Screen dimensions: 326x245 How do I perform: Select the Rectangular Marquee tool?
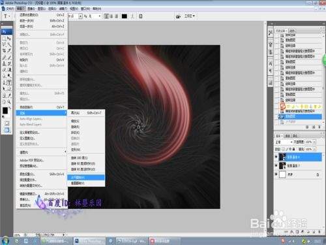(4, 39)
